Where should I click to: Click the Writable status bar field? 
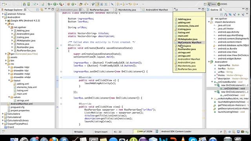(x=78, y=132)
